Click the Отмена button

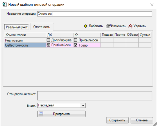click(142, 120)
